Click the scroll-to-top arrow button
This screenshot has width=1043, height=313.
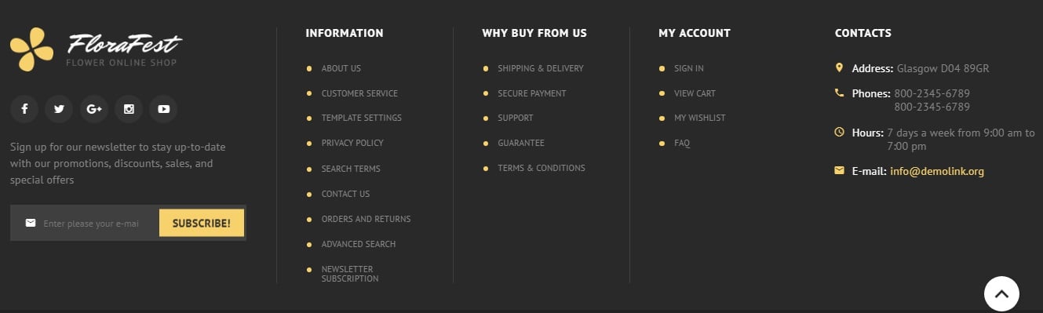(x=1001, y=294)
